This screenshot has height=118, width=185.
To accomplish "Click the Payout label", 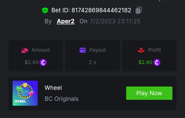I will pyautogui.click(x=98, y=50).
